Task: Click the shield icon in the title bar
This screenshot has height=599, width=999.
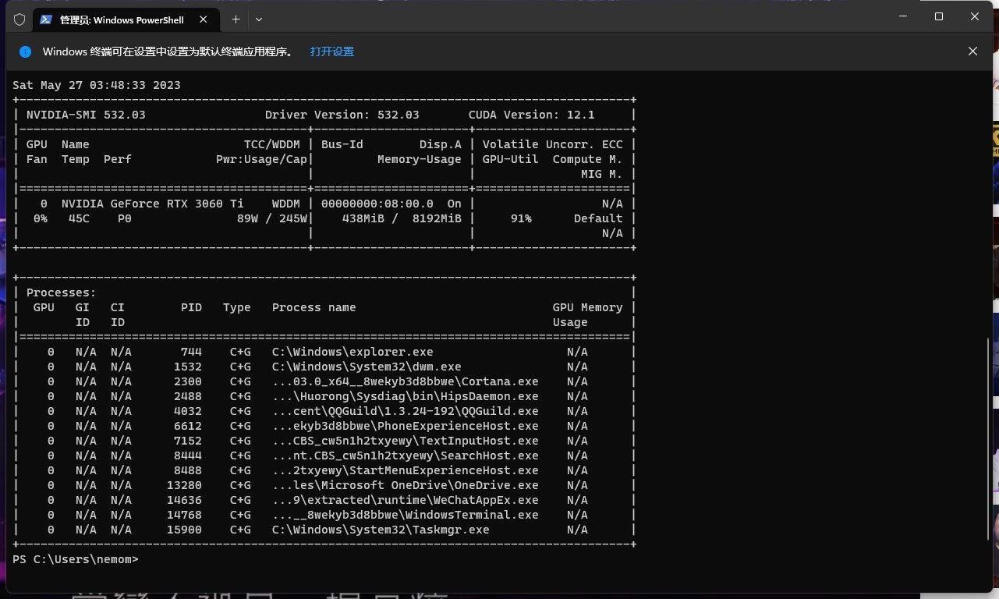Action: pyautogui.click(x=19, y=19)
